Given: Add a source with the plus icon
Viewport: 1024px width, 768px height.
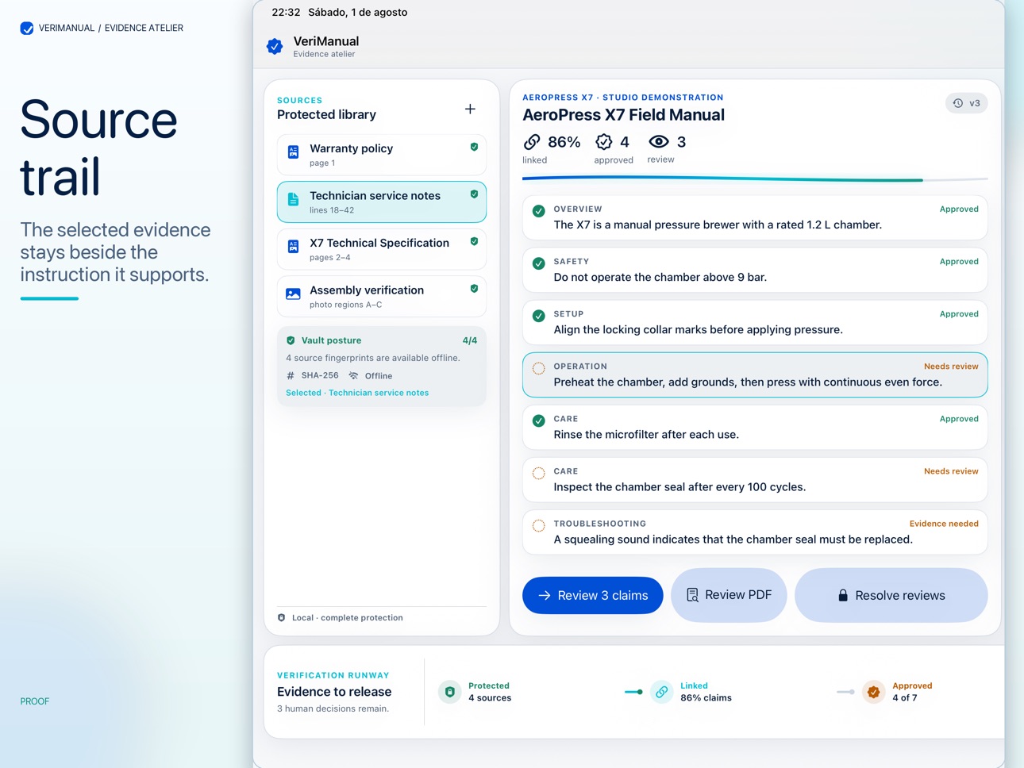Looking at the screenshot, I should [x=470, y=109].
